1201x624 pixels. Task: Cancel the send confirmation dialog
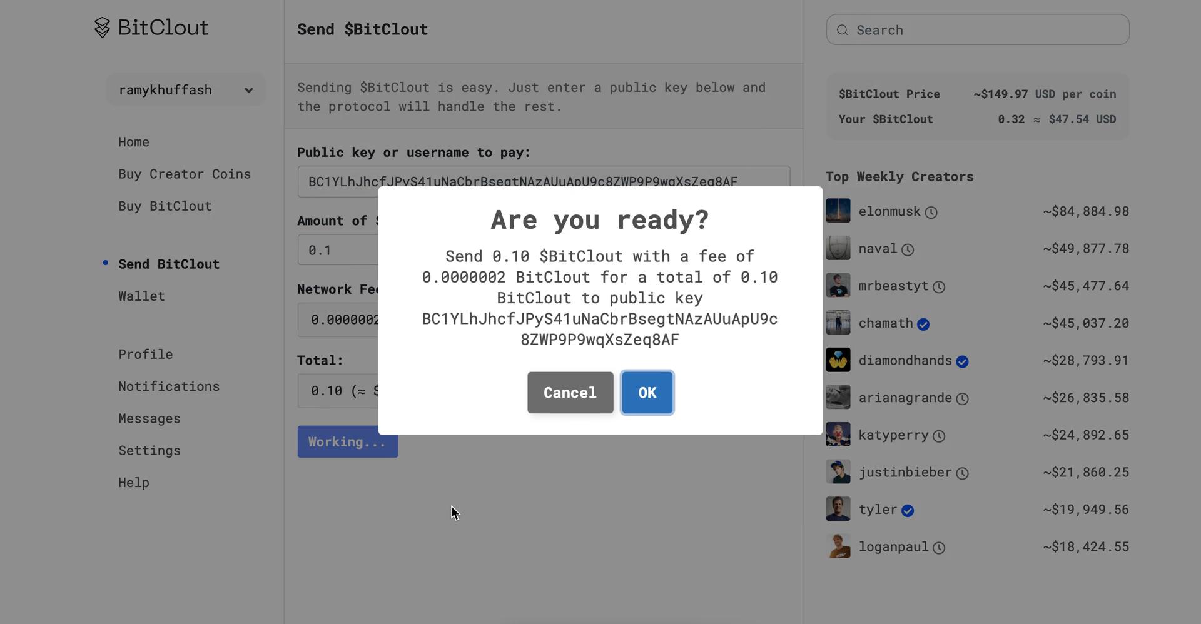(x=570, y=393)
